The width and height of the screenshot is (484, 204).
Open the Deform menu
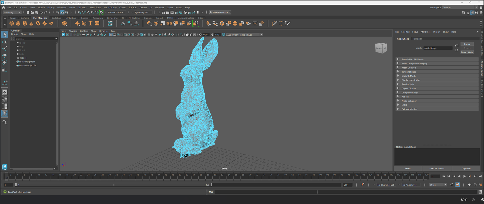point(143,8)
